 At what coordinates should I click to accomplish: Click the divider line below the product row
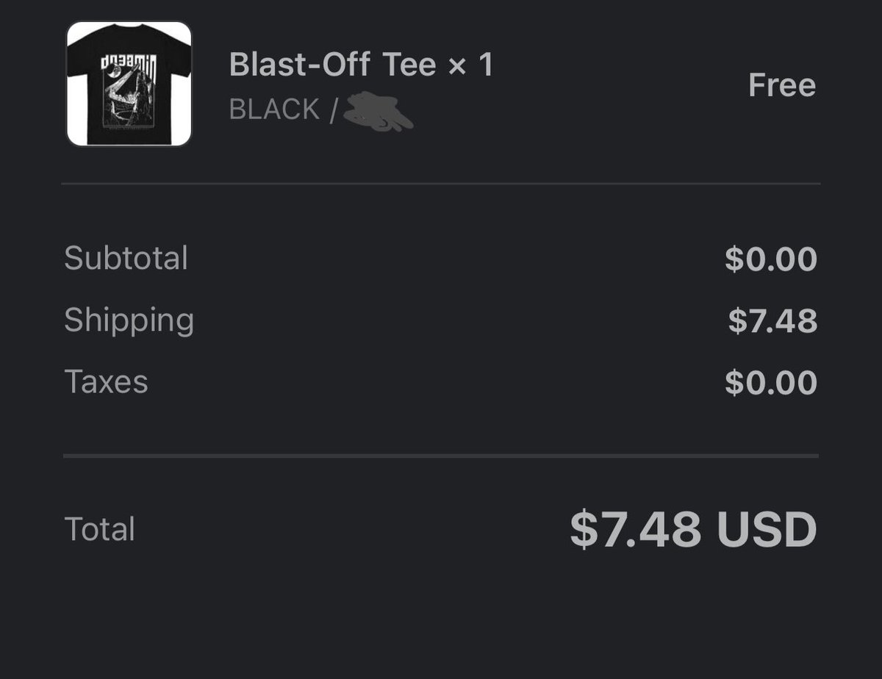[x=441, y=184]
